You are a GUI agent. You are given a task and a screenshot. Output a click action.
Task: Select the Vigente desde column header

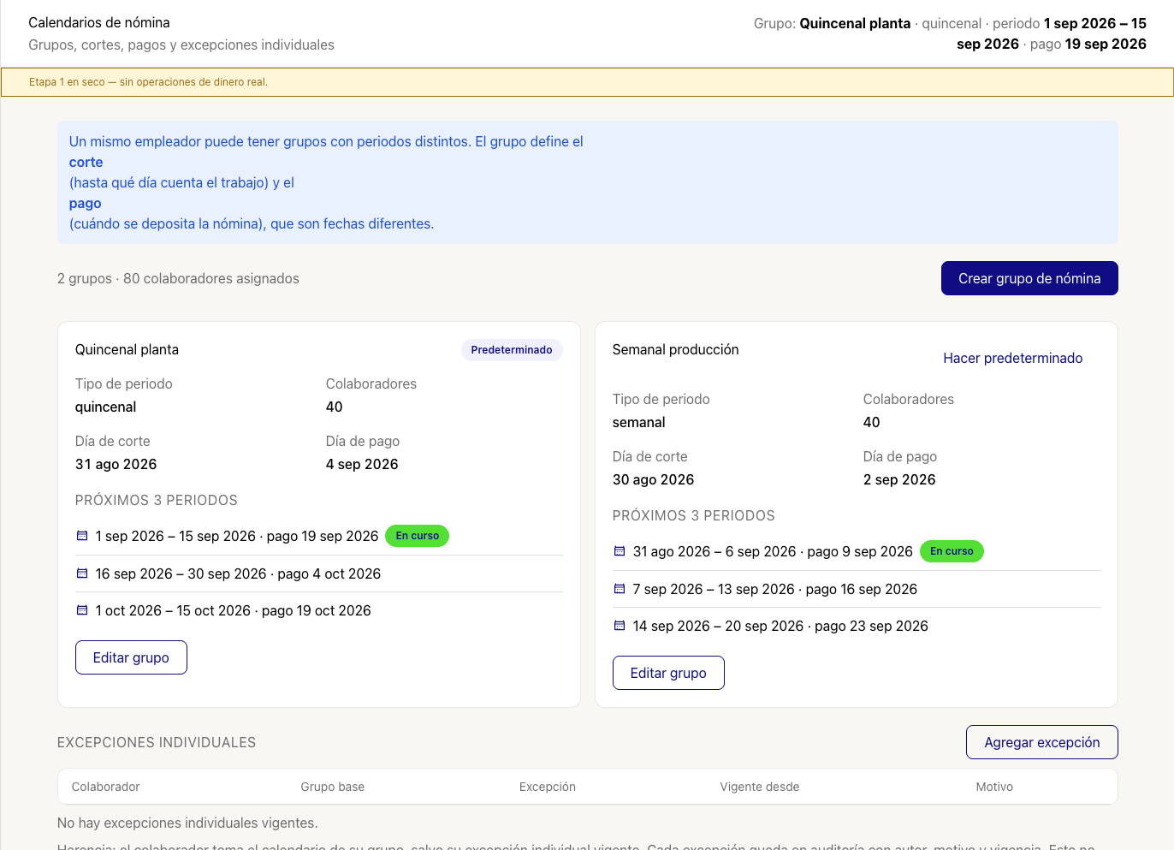[x=760, y=787]
